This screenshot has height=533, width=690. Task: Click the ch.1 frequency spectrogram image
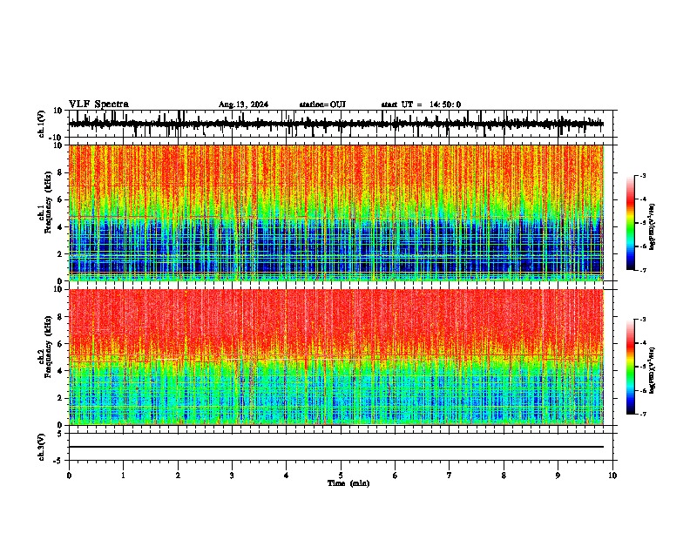pyautogui.click(x=336, y=213)
